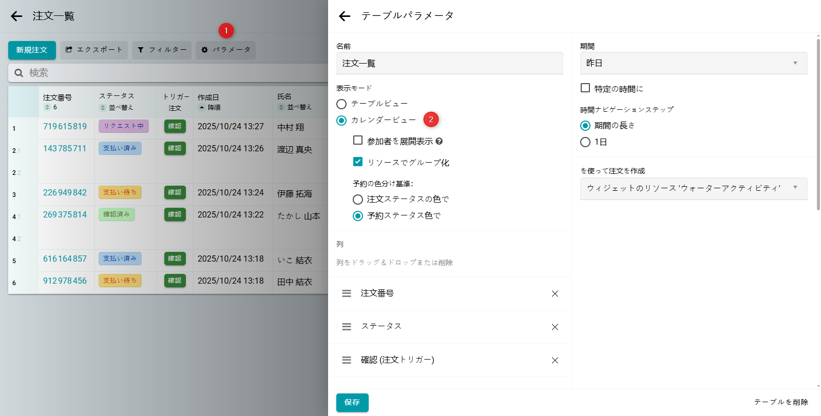Expand the ウィジェットのリソース dropdown

[x=693, y=188]
